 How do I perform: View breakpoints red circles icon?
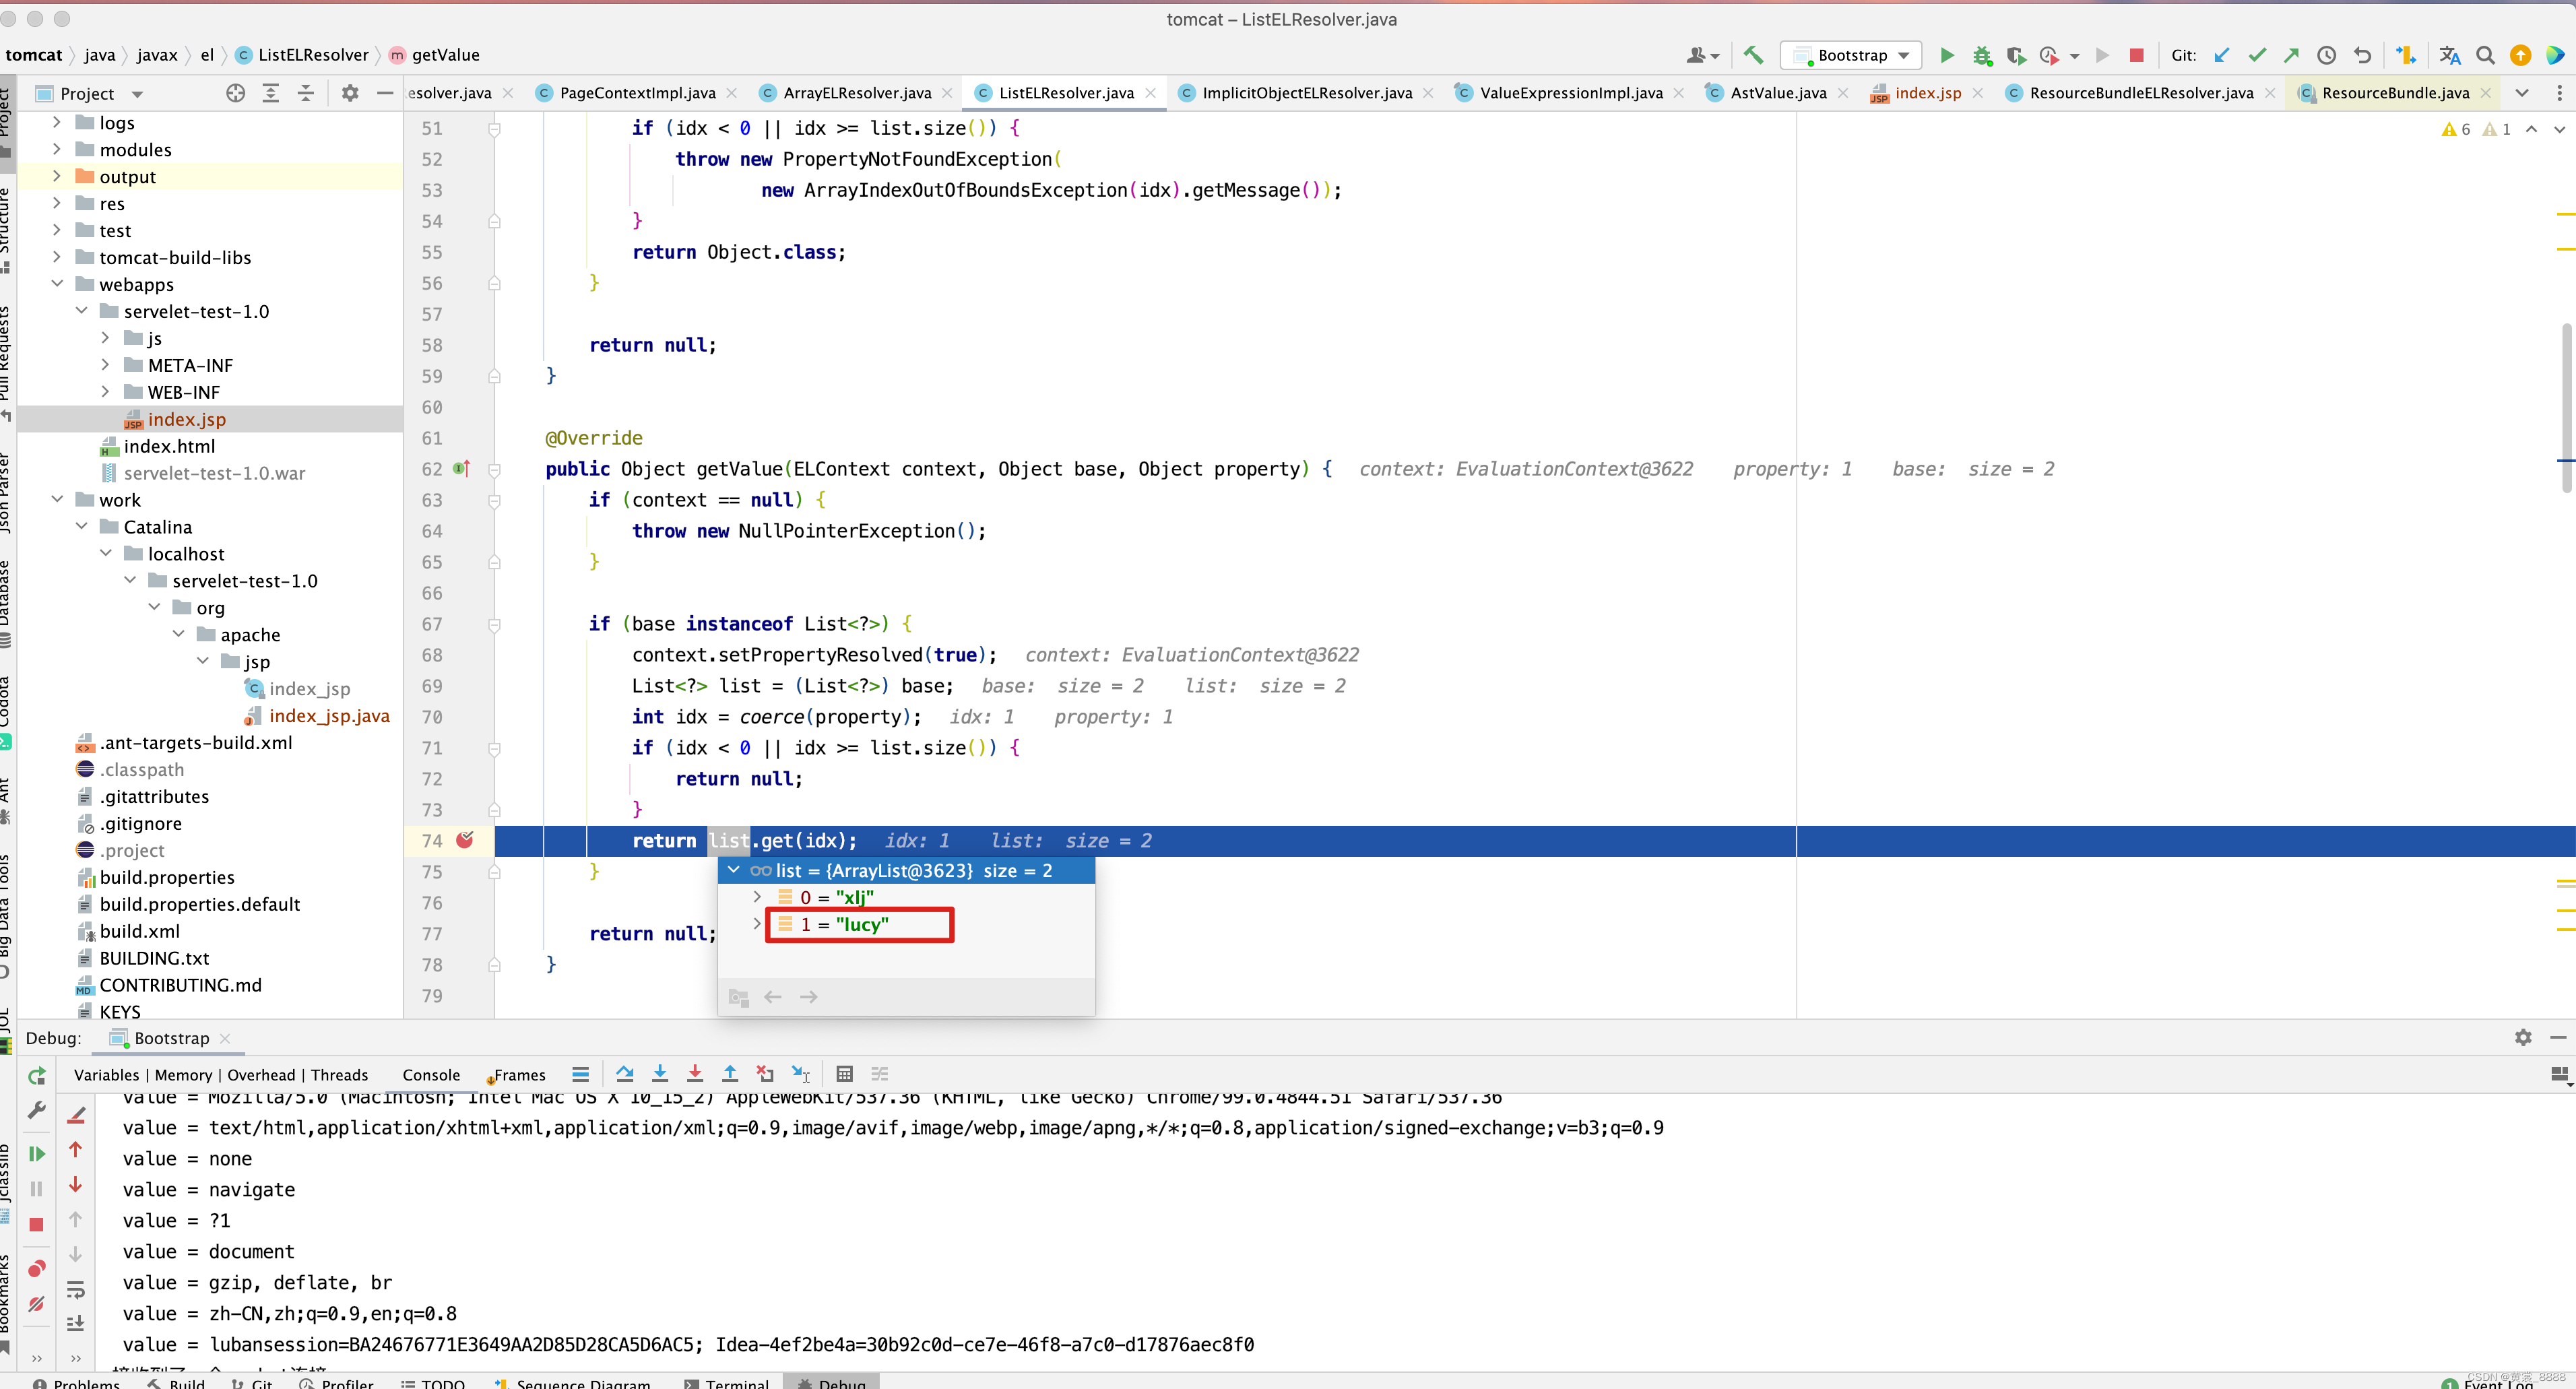pyautogui.click(x=37, y=1268)
